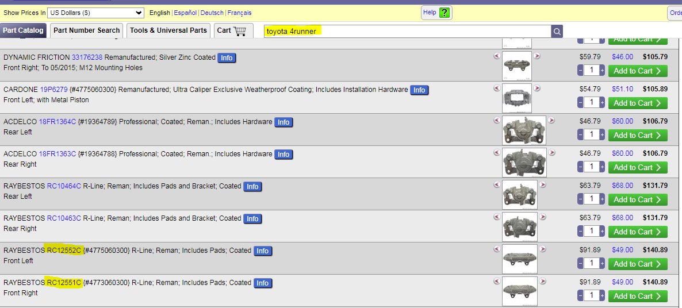Open Raybestos part number RC10464C link
Viewport: 682px width, 308px height.
click(64, 186)
